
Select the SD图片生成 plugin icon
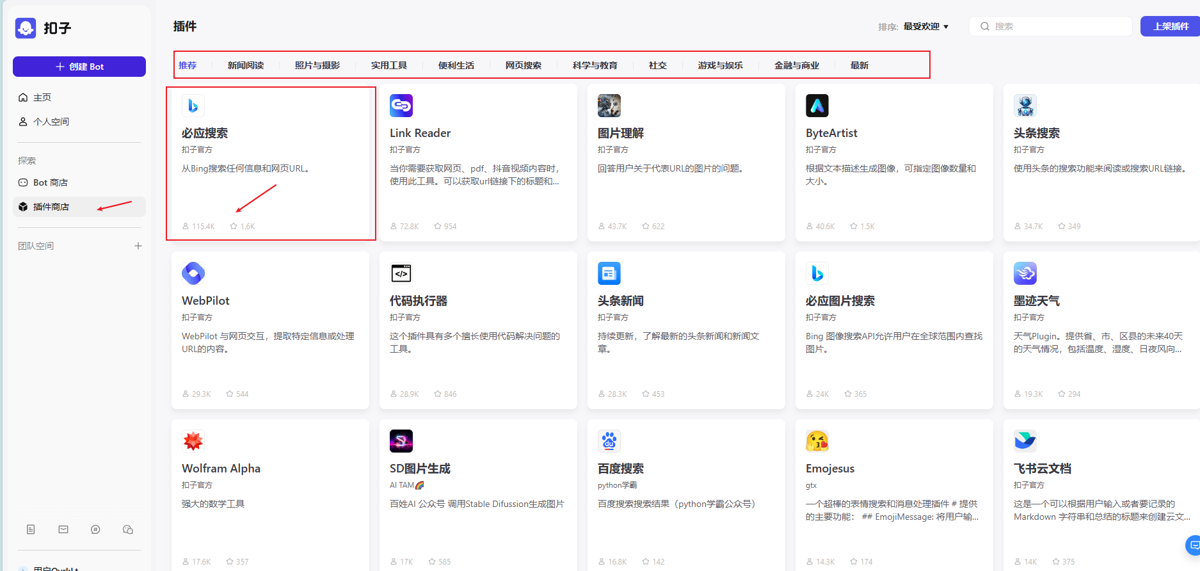point(401,441)
